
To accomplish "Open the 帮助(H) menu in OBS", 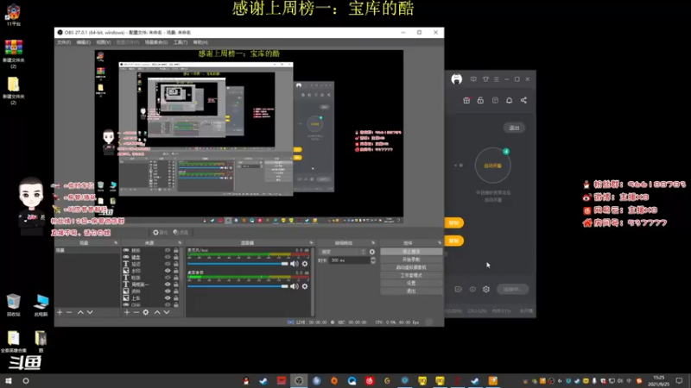I will 200,42.
